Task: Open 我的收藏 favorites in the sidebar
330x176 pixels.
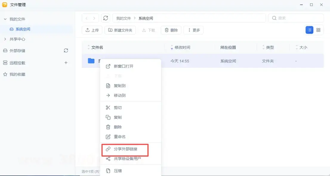Action: pos(17,74)
